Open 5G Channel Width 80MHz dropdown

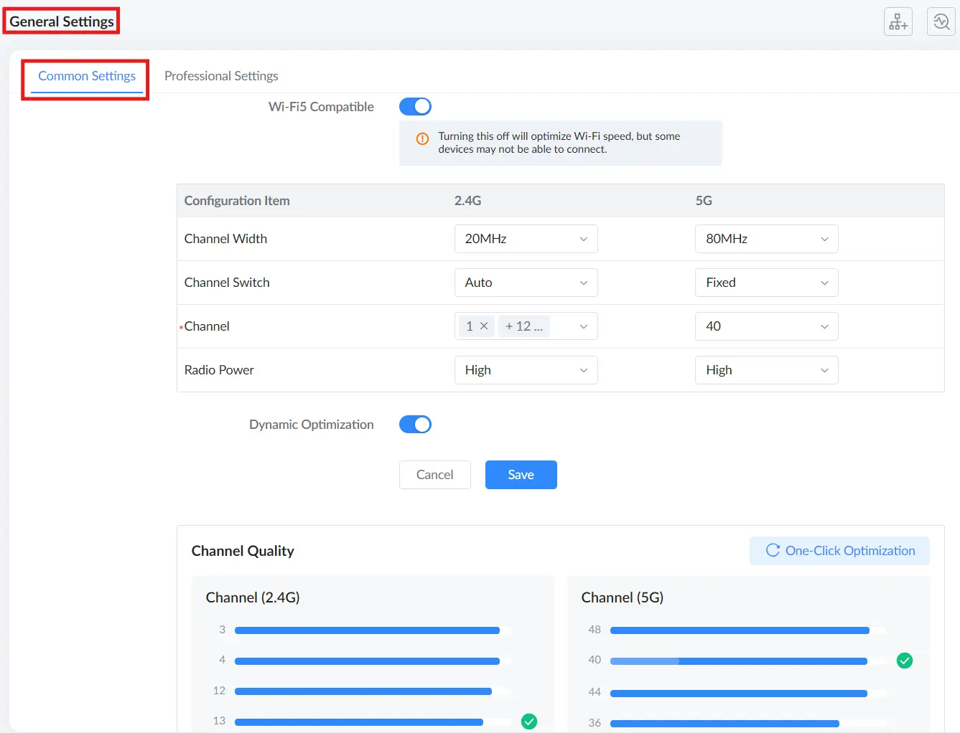(767, 239)
